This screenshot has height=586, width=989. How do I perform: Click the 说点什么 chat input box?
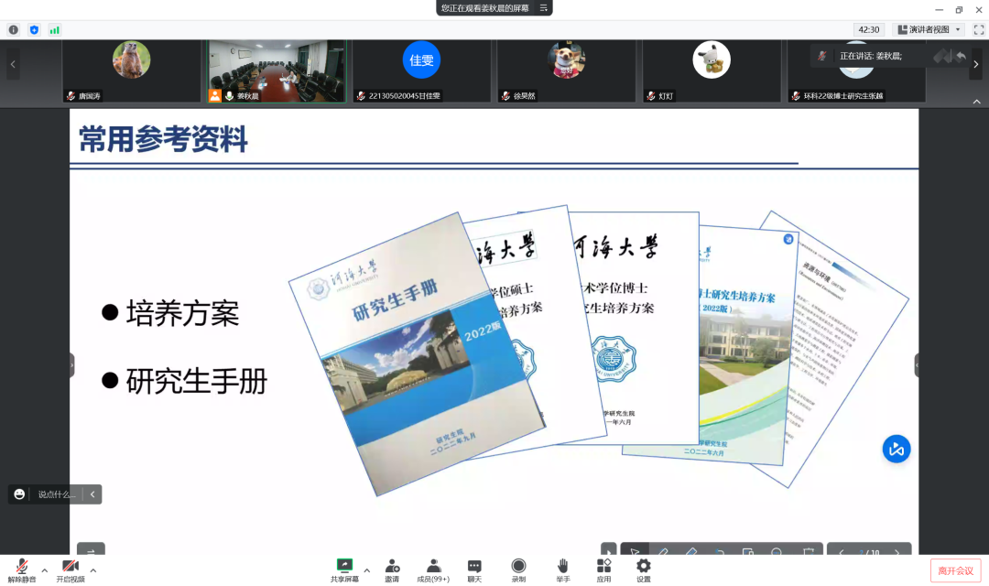tap(56, 494)
